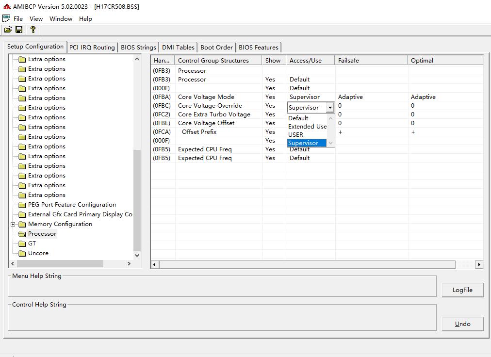Open External Gfx Card Primary Display folder
Screen dimensions: 491x357
pyautogui.click(x=80, y=214)
